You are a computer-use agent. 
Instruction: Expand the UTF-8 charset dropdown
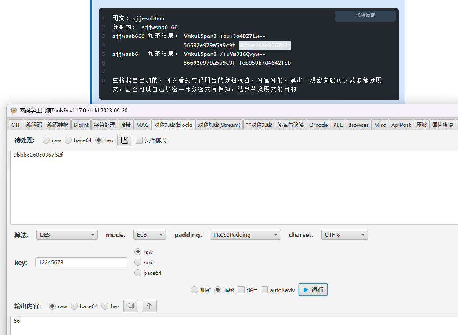[345, 235]
